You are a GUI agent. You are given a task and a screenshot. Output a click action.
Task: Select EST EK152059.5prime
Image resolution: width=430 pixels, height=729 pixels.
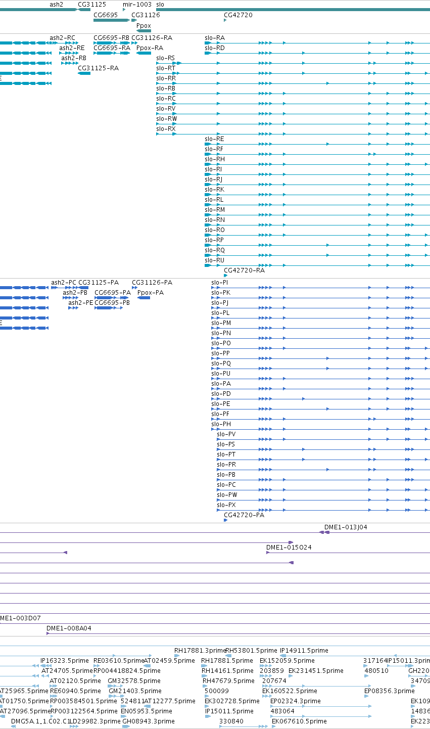(x=287, y=661)
